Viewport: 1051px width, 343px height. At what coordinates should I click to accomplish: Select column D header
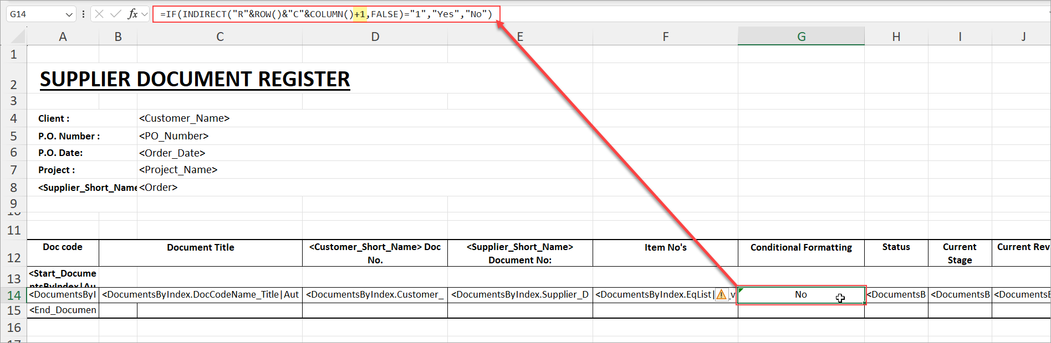[x=375, y=37]
